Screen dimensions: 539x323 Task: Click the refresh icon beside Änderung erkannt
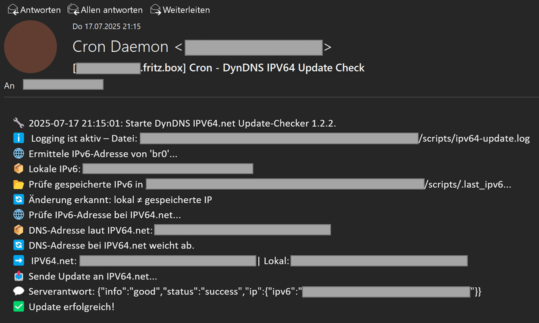coord(19,200)
